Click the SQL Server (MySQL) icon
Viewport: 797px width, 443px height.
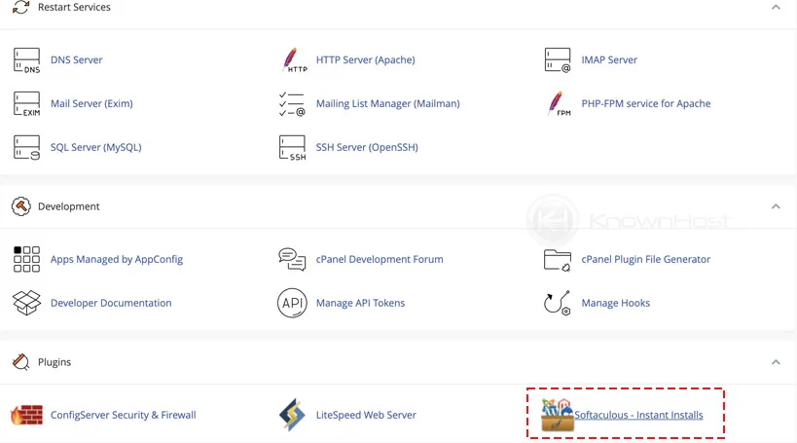(x=27, y=148)
